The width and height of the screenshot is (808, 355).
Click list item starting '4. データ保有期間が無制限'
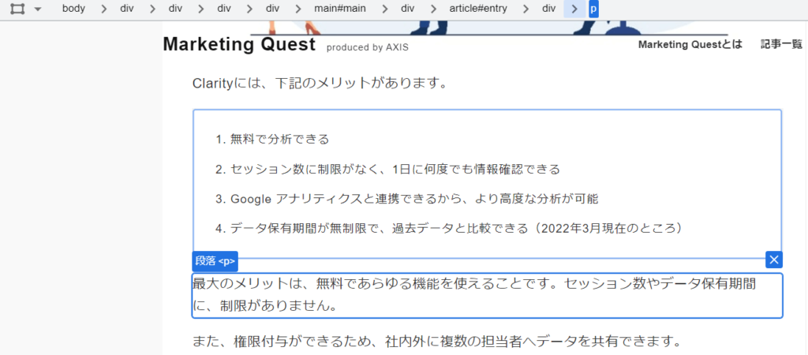click(449, 228)
